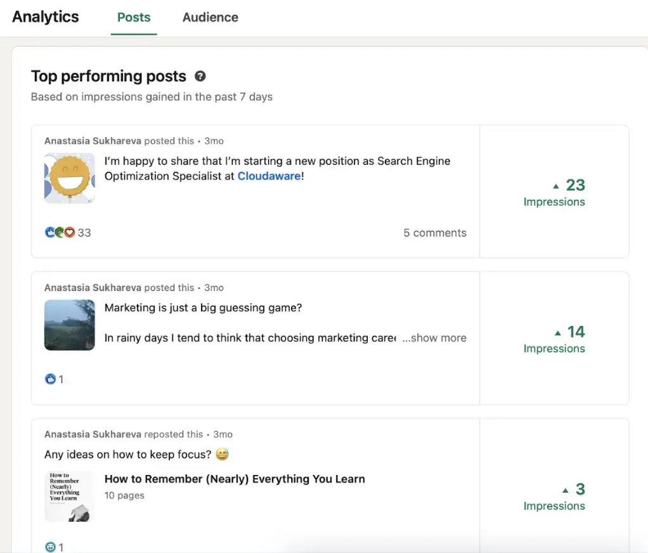Image resolution: width=648 pixels, height=553 pixels.
Task: Click the Marketing is just a big guessing game text
Action: coord(204,308)
